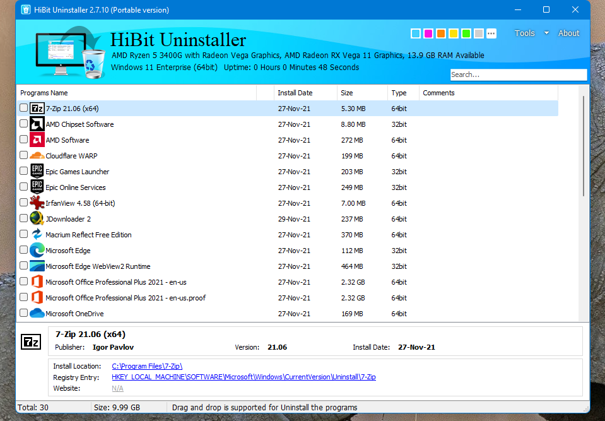Check Office Professional Plus 2021 en-us checkbox
This screenshot has width=605, height=421.
tap(23, 281)
